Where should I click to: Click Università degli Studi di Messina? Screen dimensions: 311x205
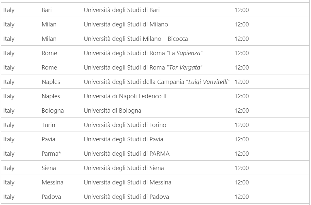tap(127, 182)
